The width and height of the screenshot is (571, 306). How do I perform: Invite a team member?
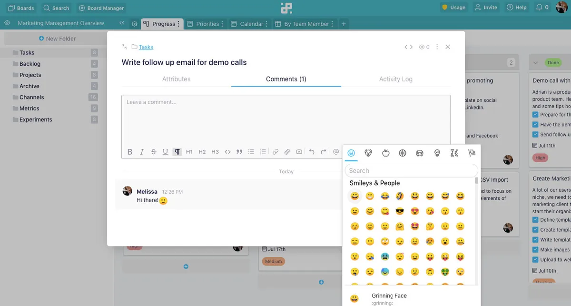click(x=486, y=7)
